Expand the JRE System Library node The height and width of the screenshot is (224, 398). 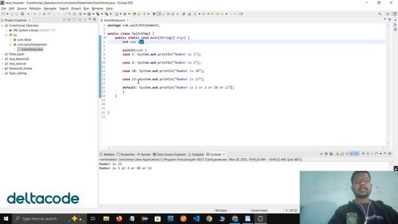(x=7, y=30)
